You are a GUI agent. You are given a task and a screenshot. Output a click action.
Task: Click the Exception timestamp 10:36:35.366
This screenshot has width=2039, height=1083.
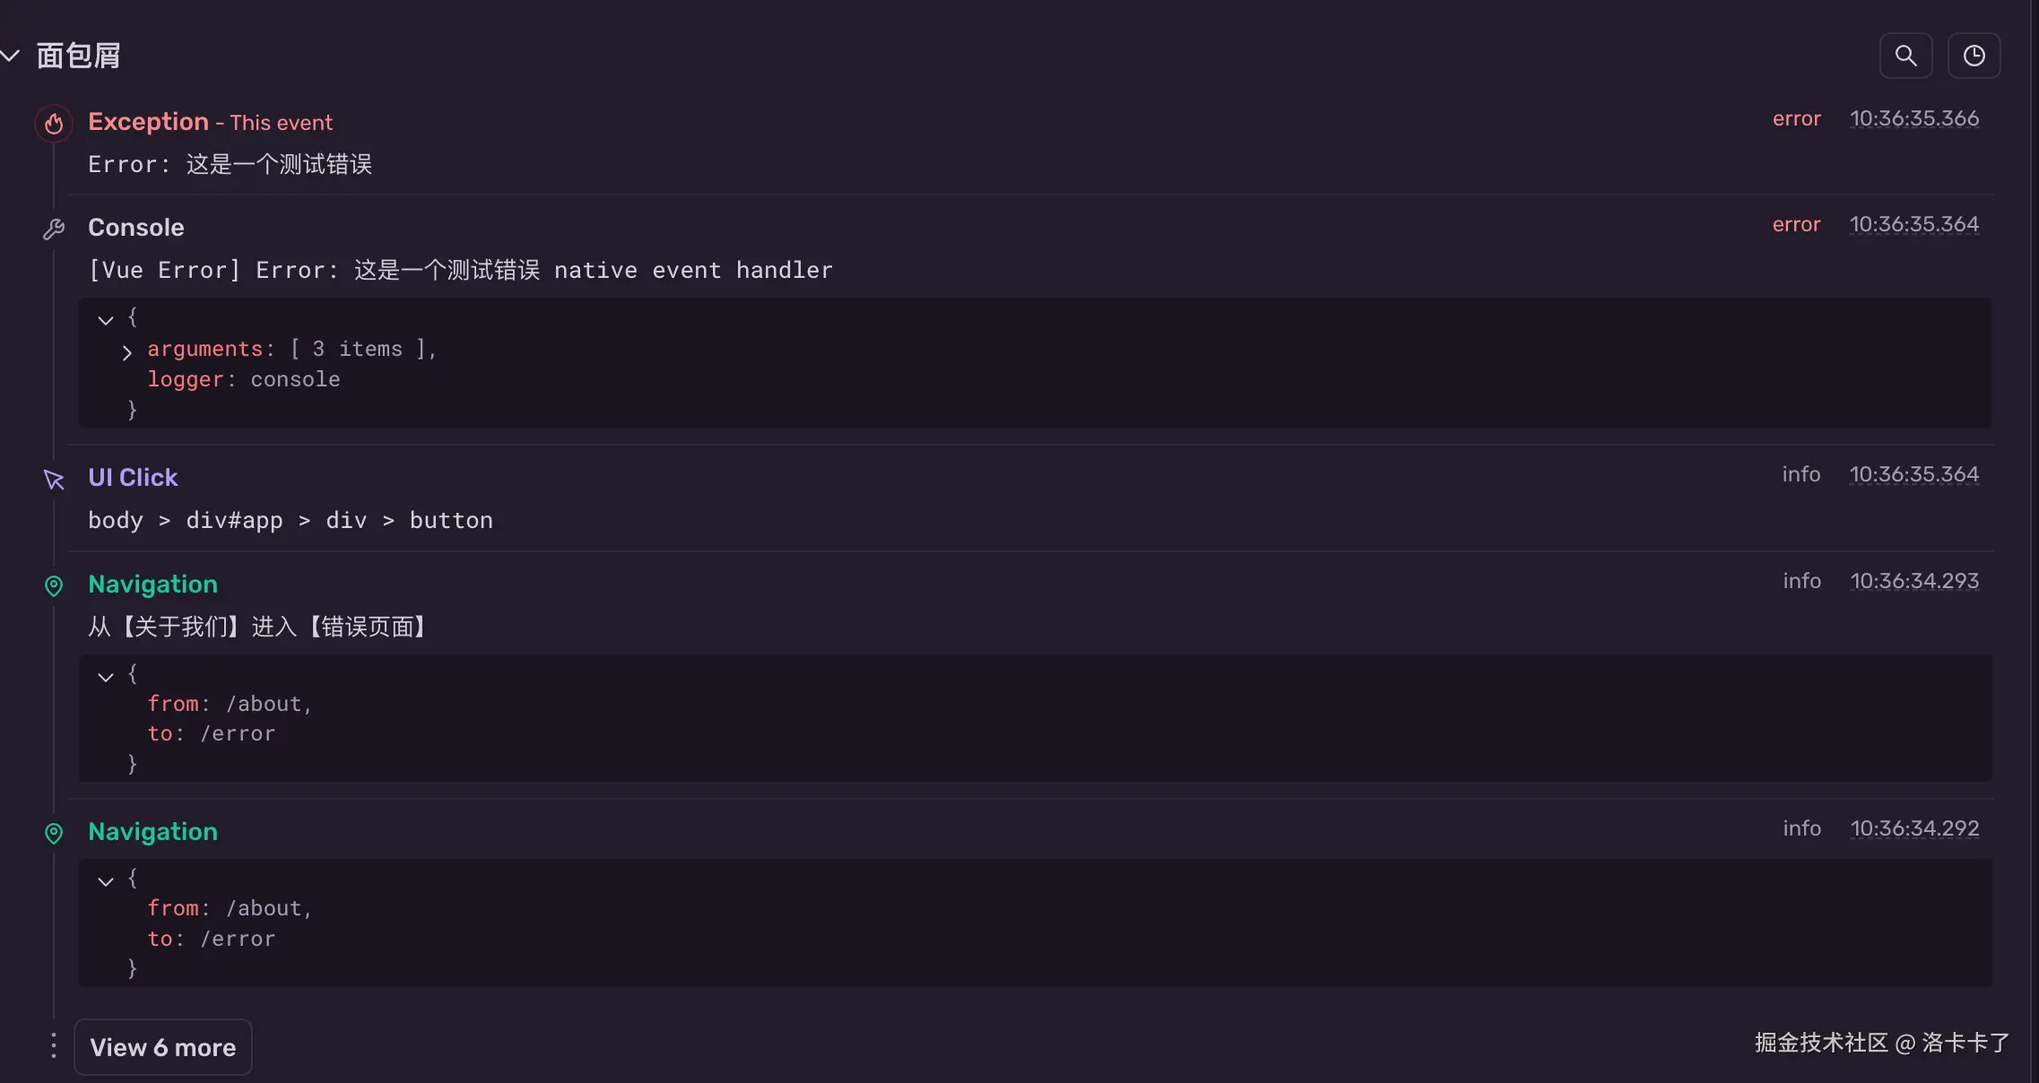(x=1914, y=118)
